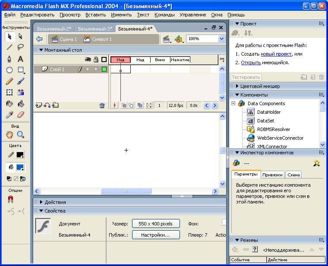Select the Arrow selection tool

point(9,36)
